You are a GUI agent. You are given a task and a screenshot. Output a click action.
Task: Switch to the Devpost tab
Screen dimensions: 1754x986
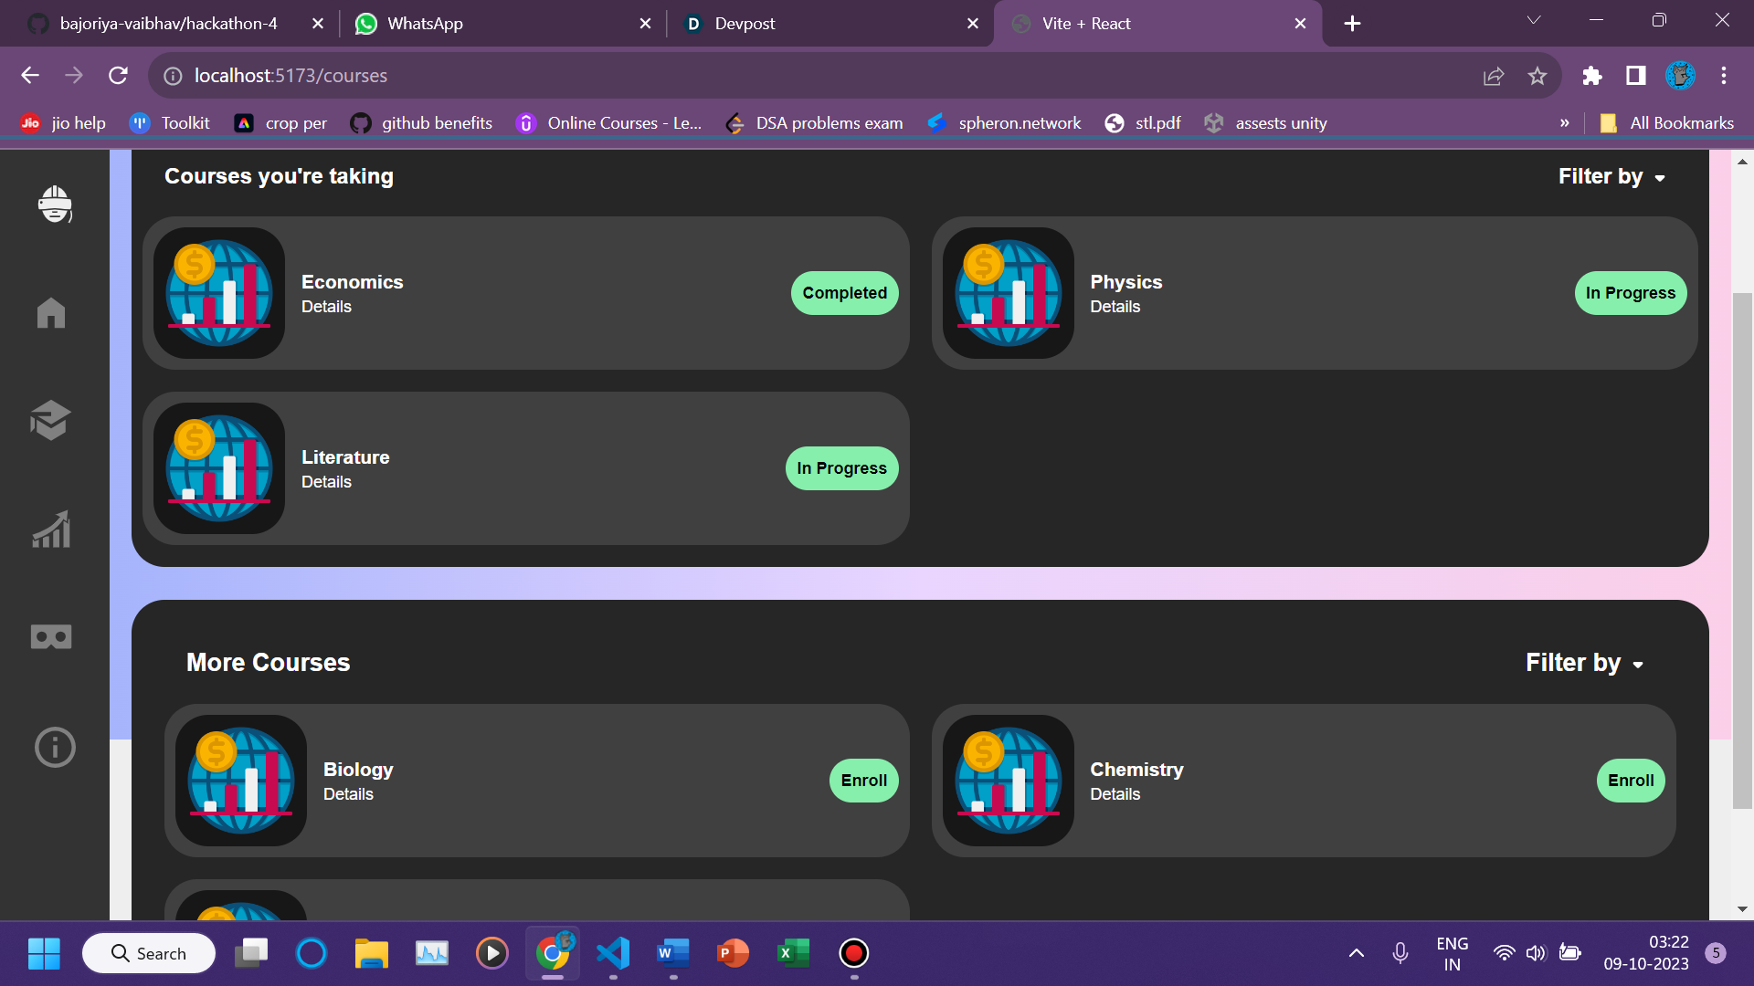click(745, 24)
